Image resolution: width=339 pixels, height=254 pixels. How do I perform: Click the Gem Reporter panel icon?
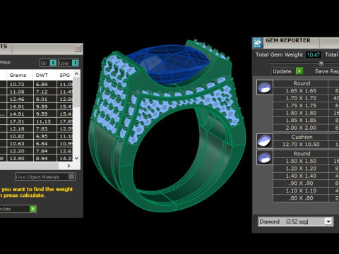click(258, 43)
